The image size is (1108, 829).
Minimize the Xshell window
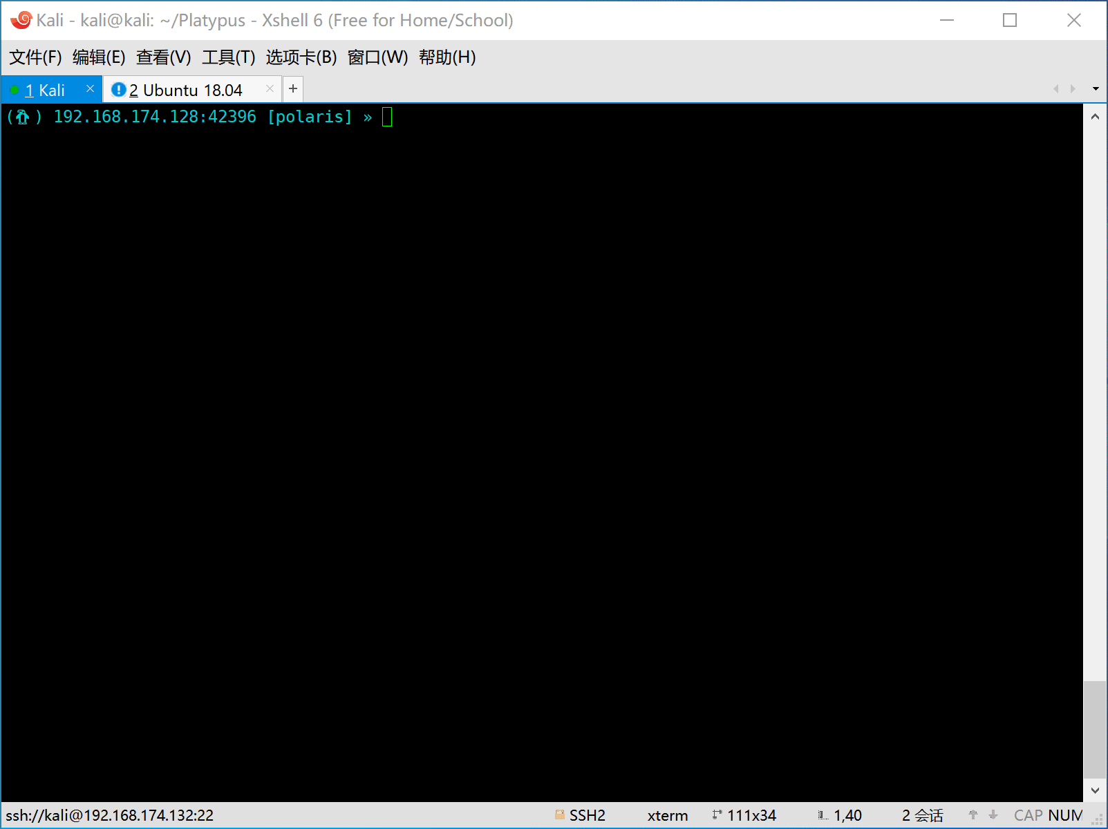click(947, 20)
